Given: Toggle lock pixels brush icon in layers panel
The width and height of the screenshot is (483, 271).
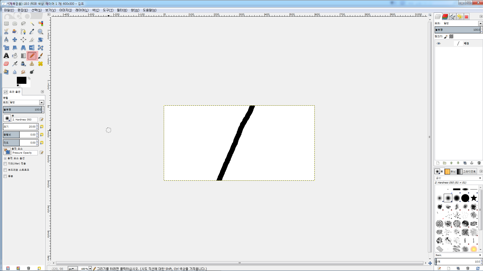Looking at the screenshot, I should (x=446, y=36).
